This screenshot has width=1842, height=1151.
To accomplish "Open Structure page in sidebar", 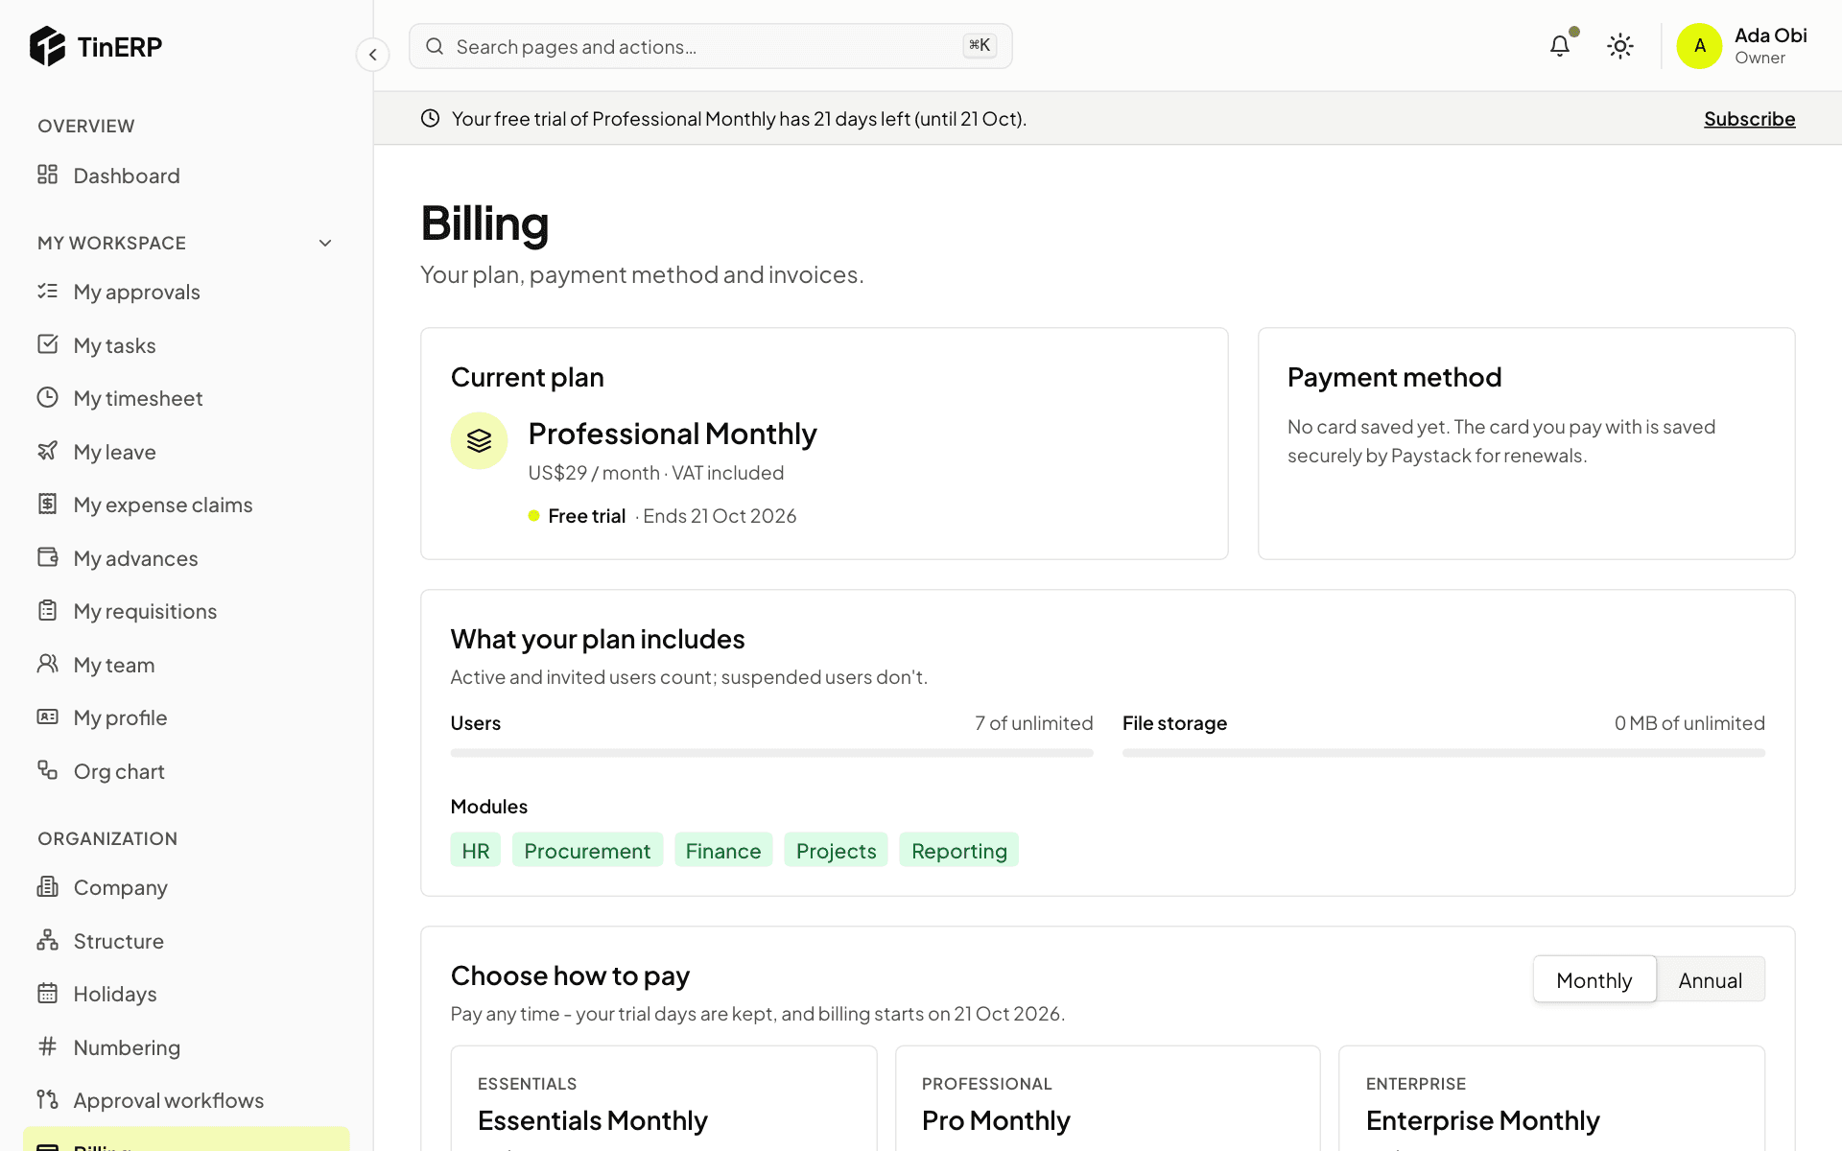I will (x=186, y=940).
